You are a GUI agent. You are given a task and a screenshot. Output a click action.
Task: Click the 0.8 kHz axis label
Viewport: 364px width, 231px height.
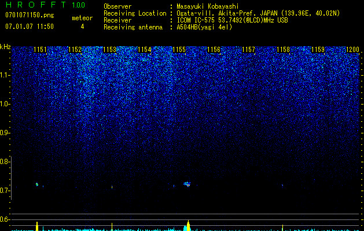click(5, 162)
